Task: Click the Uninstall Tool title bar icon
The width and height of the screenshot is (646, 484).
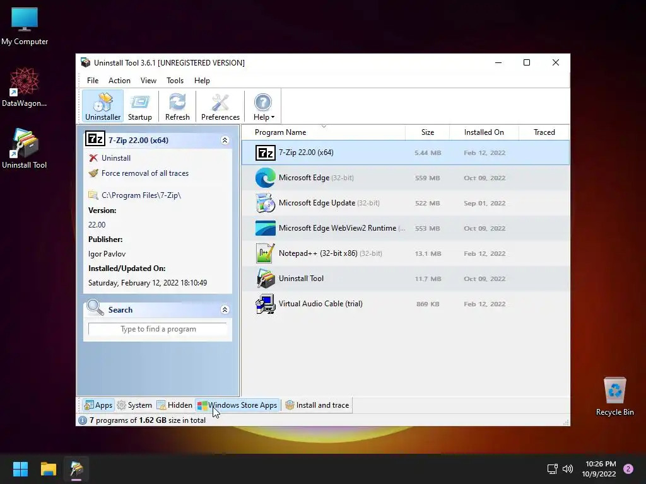Action: (86, 62)
